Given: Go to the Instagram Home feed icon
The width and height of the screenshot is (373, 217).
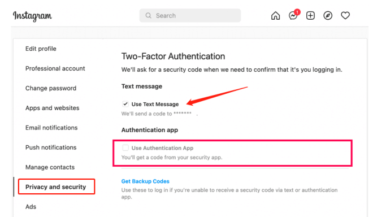Looking at the screenshot, I should tap(275, 16).
